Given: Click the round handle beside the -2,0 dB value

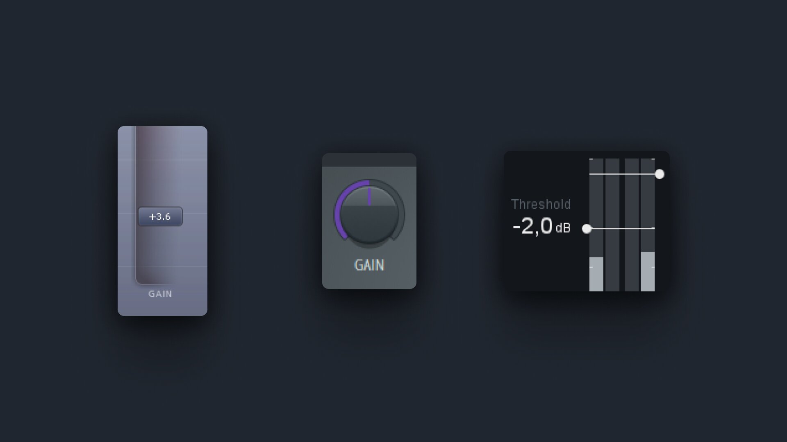Looking at the screenshot, I should 587,229.
